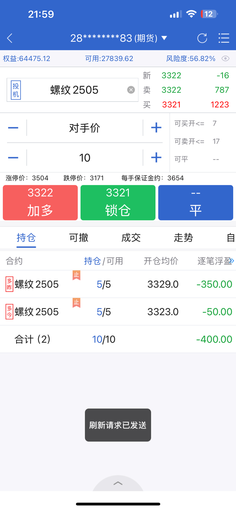Open the 多昨 螺纹2505 position row
This screenshot has height=510, width=236.
pyautogui.click(x=118, y=284)
